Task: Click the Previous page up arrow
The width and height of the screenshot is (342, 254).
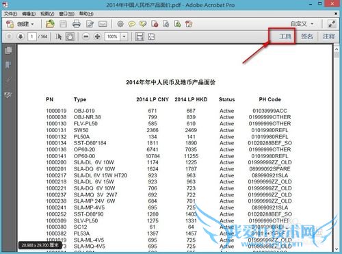Action: [x=9, y=36]
